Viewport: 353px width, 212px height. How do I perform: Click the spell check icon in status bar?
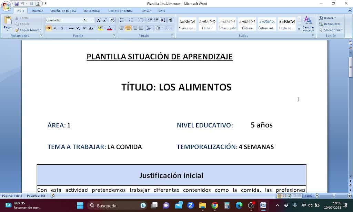(52, 195)
